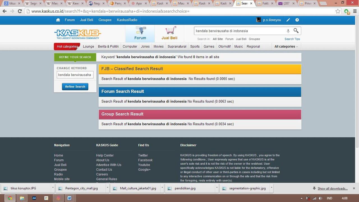
Task: Open pendidikan.jpg download item
Action: coord(190,188)
